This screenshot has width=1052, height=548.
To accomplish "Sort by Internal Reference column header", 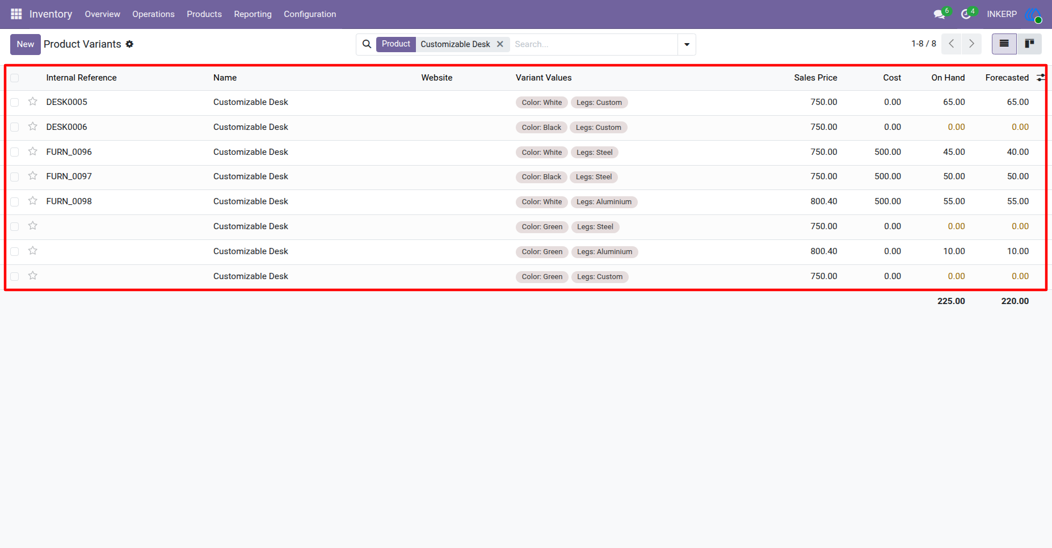I will [x=82, y=78].
